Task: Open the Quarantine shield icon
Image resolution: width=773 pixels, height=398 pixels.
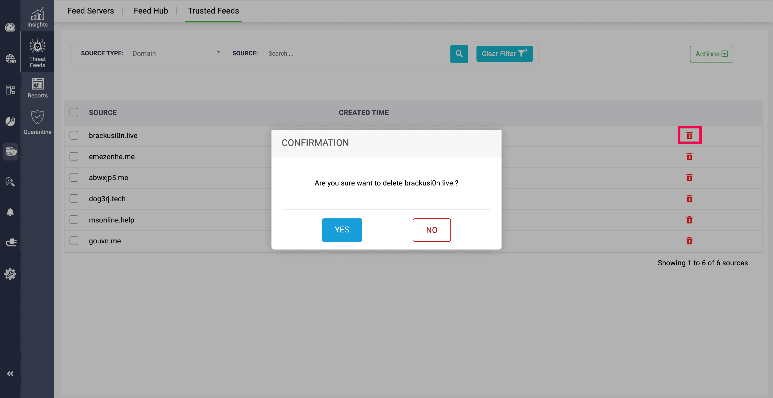Action: (38, 122)
